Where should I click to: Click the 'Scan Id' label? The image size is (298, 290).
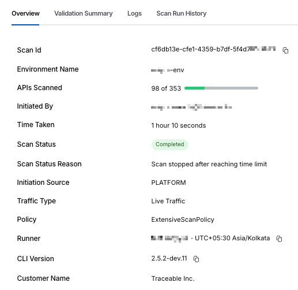(x=29, y=50)
